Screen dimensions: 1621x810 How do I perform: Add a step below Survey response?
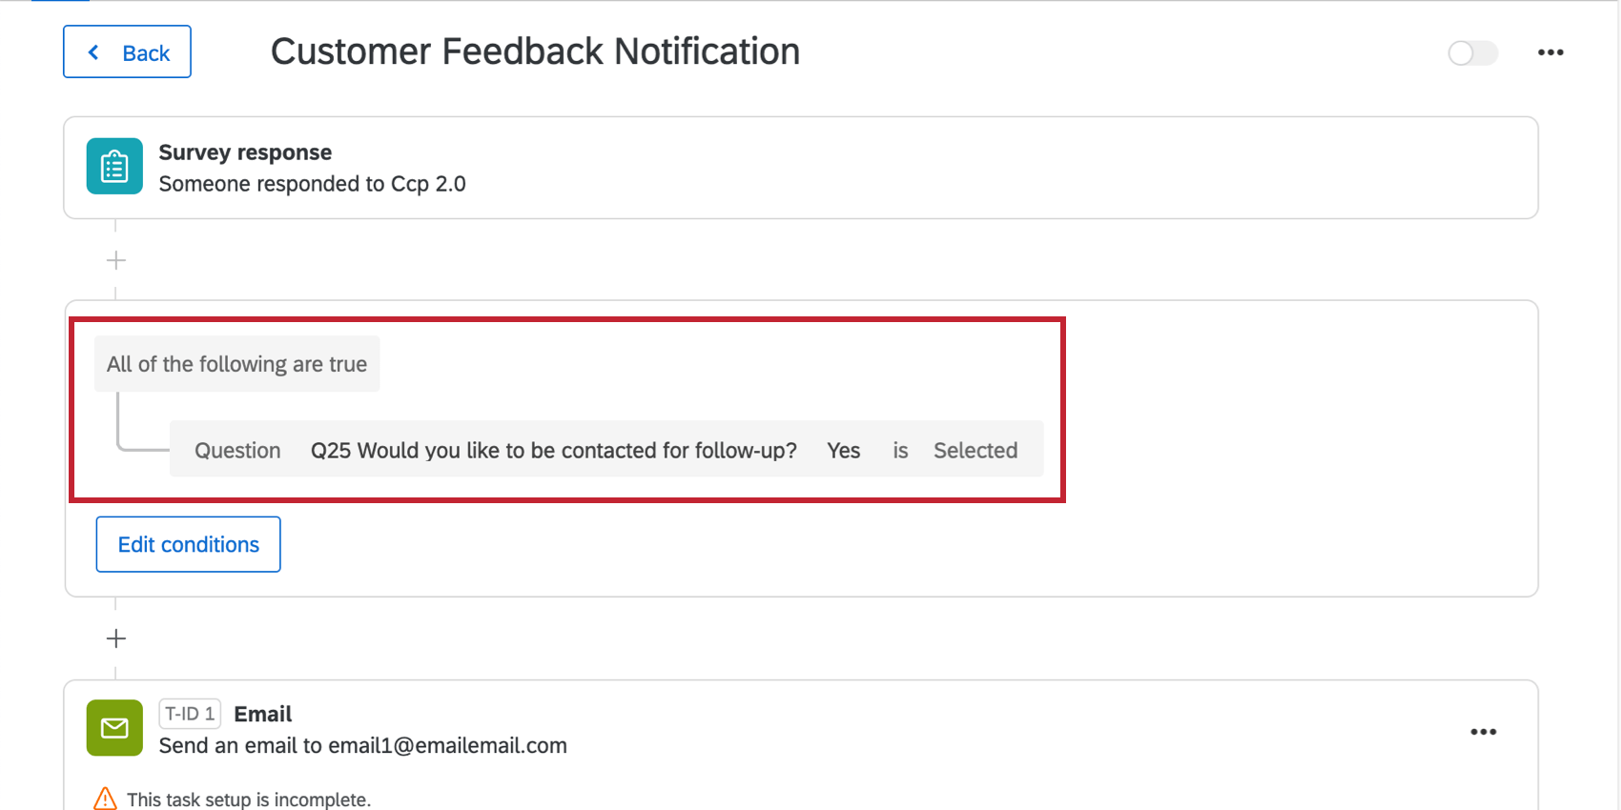click(x=116, y=260)
